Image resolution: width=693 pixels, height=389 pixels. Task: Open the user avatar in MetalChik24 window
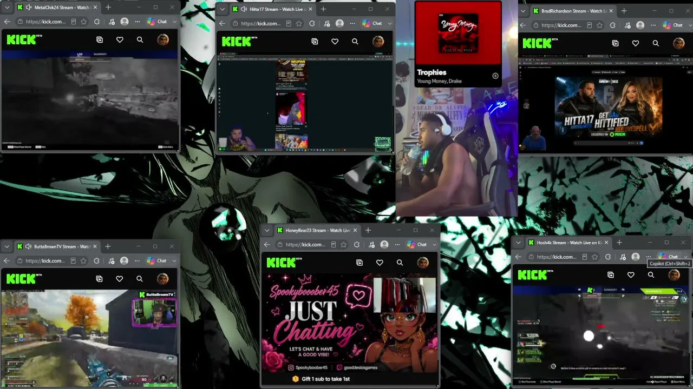[x=162, y=39]
